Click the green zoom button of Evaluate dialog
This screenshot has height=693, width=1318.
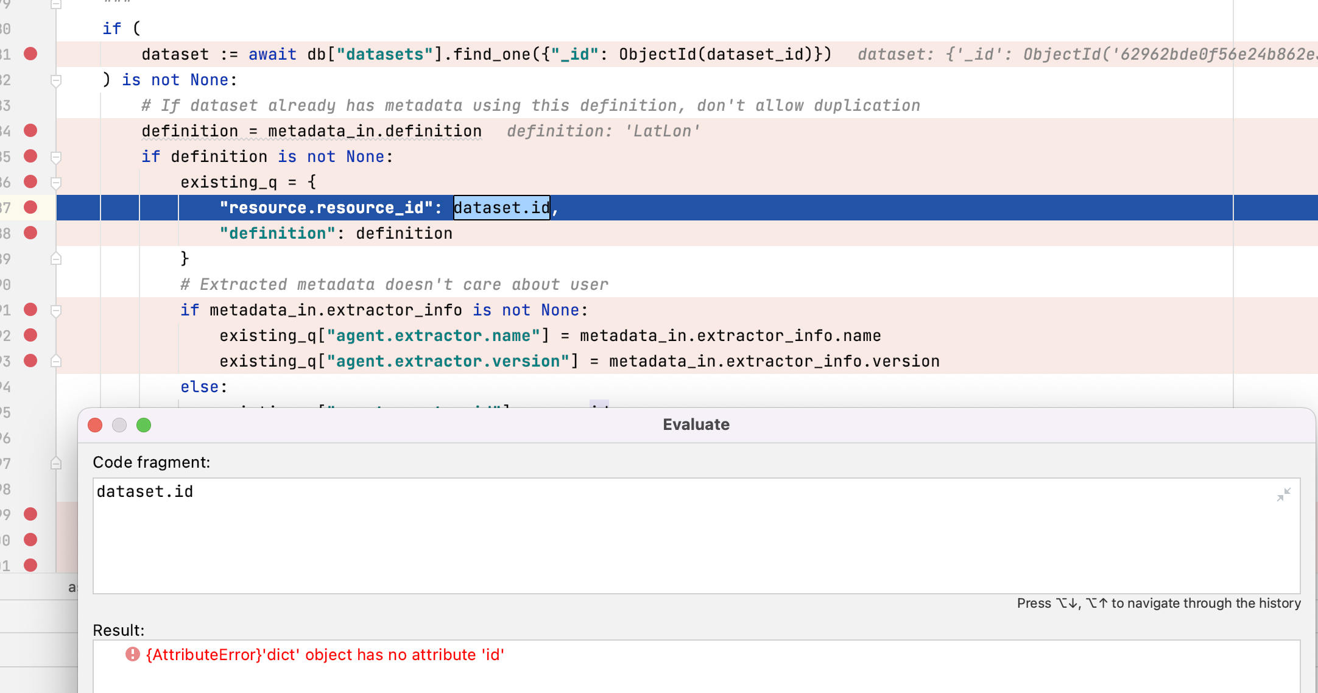tap(144, 425)
